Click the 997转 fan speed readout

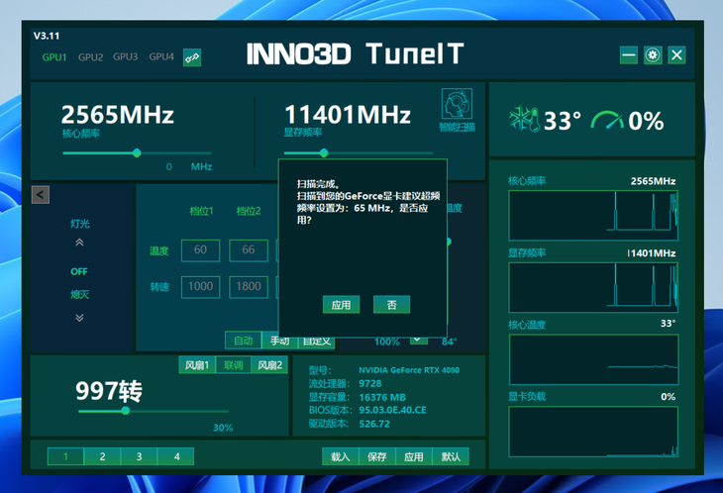coord(109,391)
